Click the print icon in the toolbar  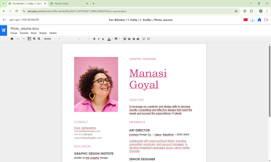[x=12, y=39]
